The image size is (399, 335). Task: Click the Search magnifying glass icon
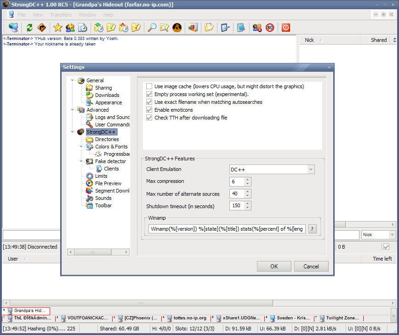tap(152, 28)
